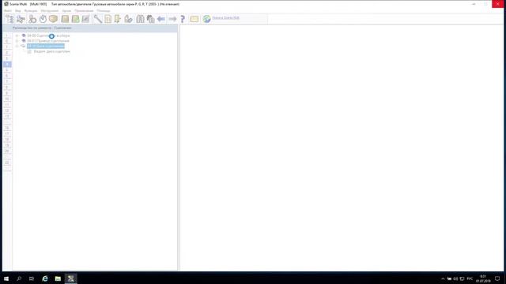Click the yellow note icon in toolbar
The width and height of the screenshot is (506, 284).
[x=194, y=19]
